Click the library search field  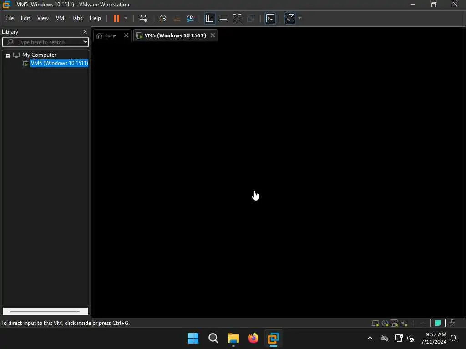[x=45, y=42]
